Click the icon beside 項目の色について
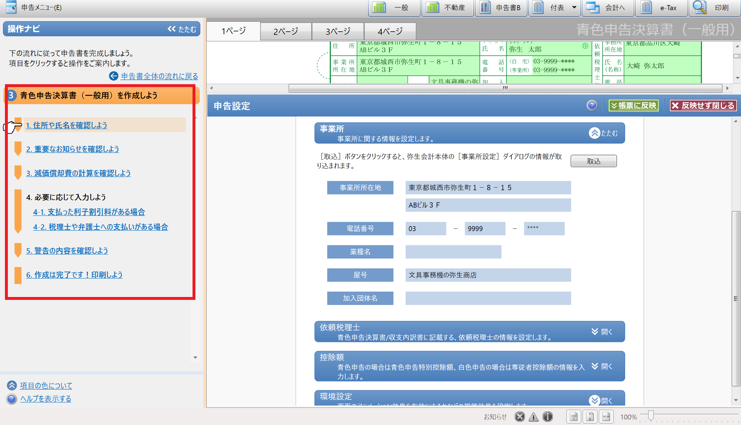The width and height of the screenshot is (741, 425). pos(12,386)
